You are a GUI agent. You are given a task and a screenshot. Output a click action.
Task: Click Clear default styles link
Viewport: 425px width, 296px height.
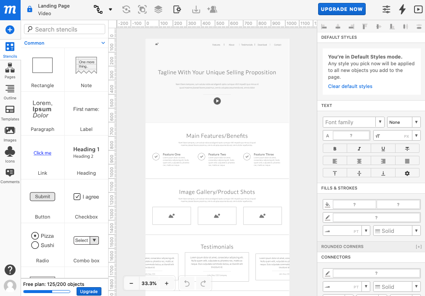350,86
